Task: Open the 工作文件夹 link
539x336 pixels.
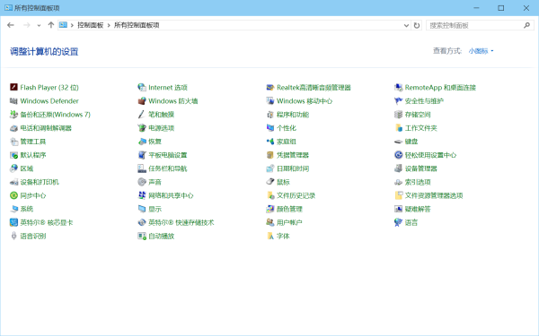Action: click(x=421, y=128)
